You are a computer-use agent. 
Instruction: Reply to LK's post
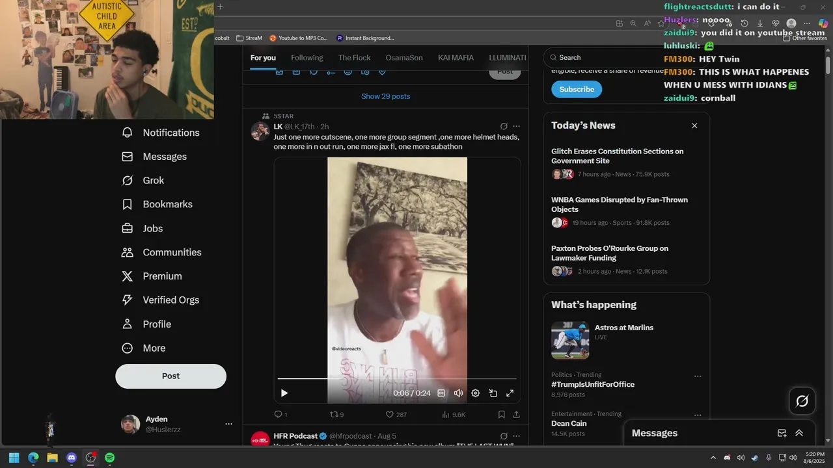click(x=280, y=414)
